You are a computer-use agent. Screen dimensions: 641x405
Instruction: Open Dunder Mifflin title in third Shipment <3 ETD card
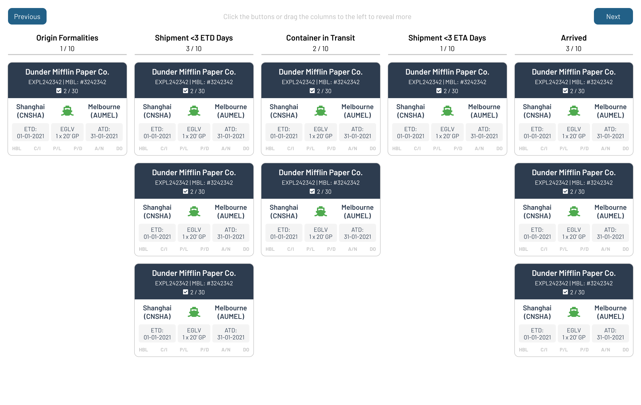click(x=194, y=273)
